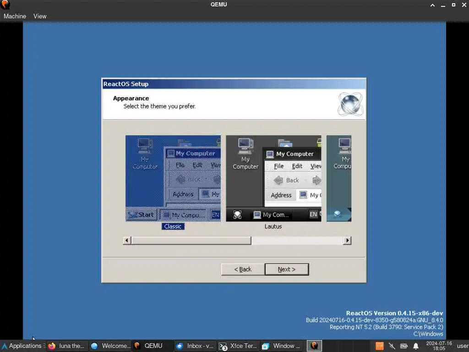The image size is (469, 352).
Task: Open the View menu in QEMU
Action: click(x=40, y=16)
